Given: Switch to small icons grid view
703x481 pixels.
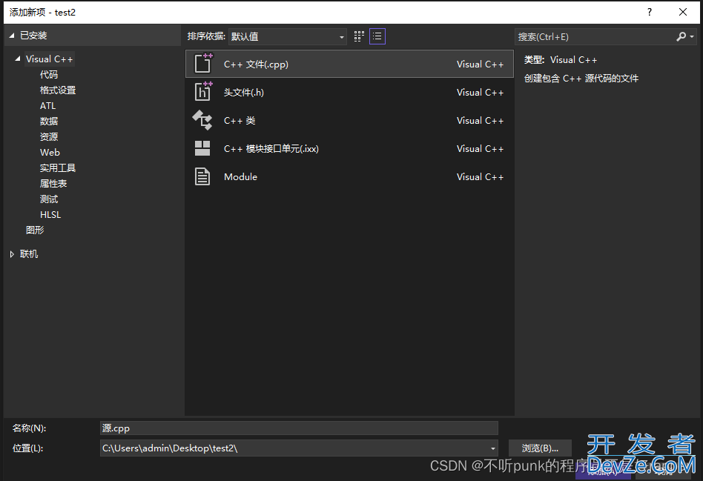Looking at the screenshot, I should tap(359, 36).
